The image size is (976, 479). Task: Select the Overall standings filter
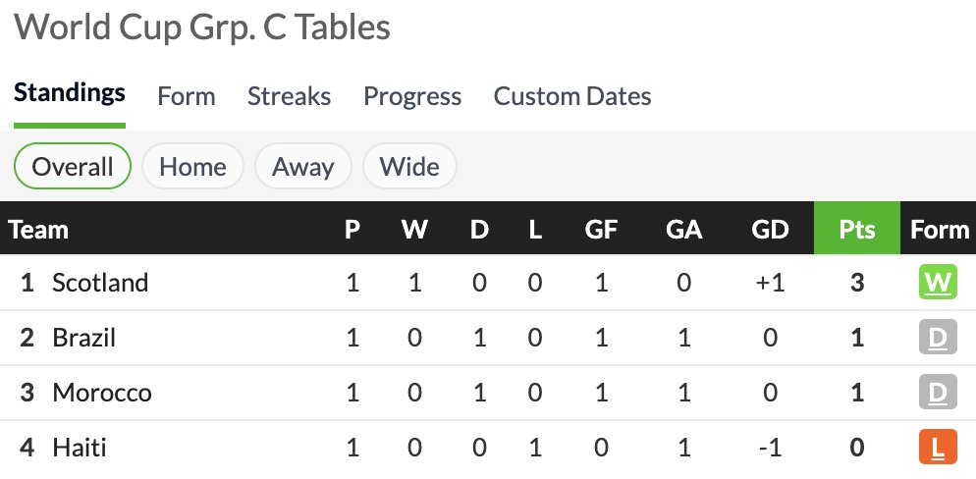click(73, 166)
